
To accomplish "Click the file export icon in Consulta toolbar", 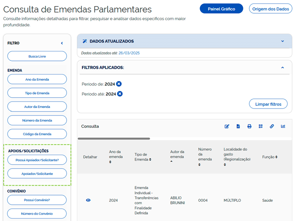I will 238,126.
